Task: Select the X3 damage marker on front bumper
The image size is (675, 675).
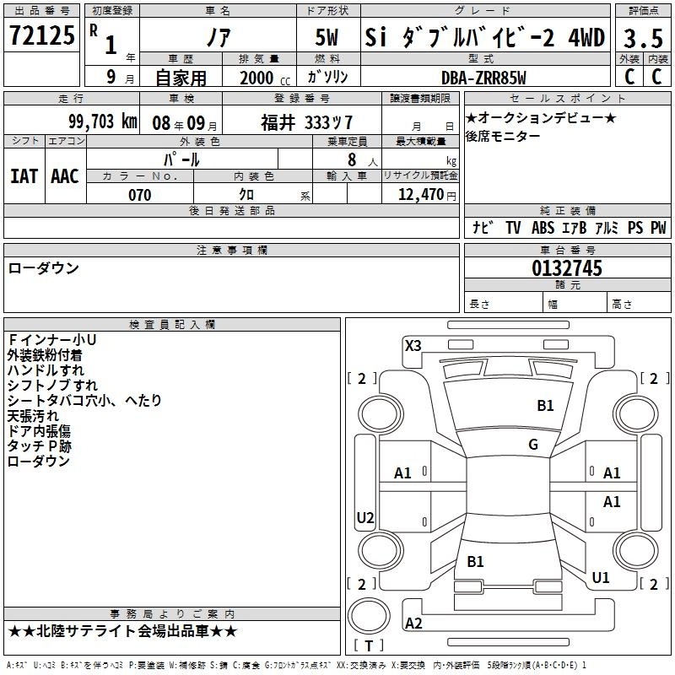Action: pyautogui.click(x=413, y=346)
